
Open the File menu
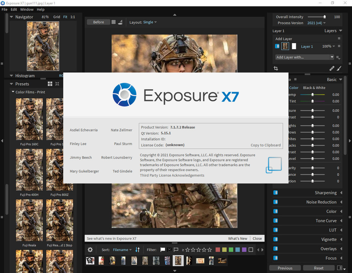point(4,10)
